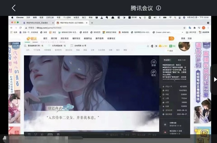Collapse the side info panel arrow

pyautogui.click(x=160, y=97)
